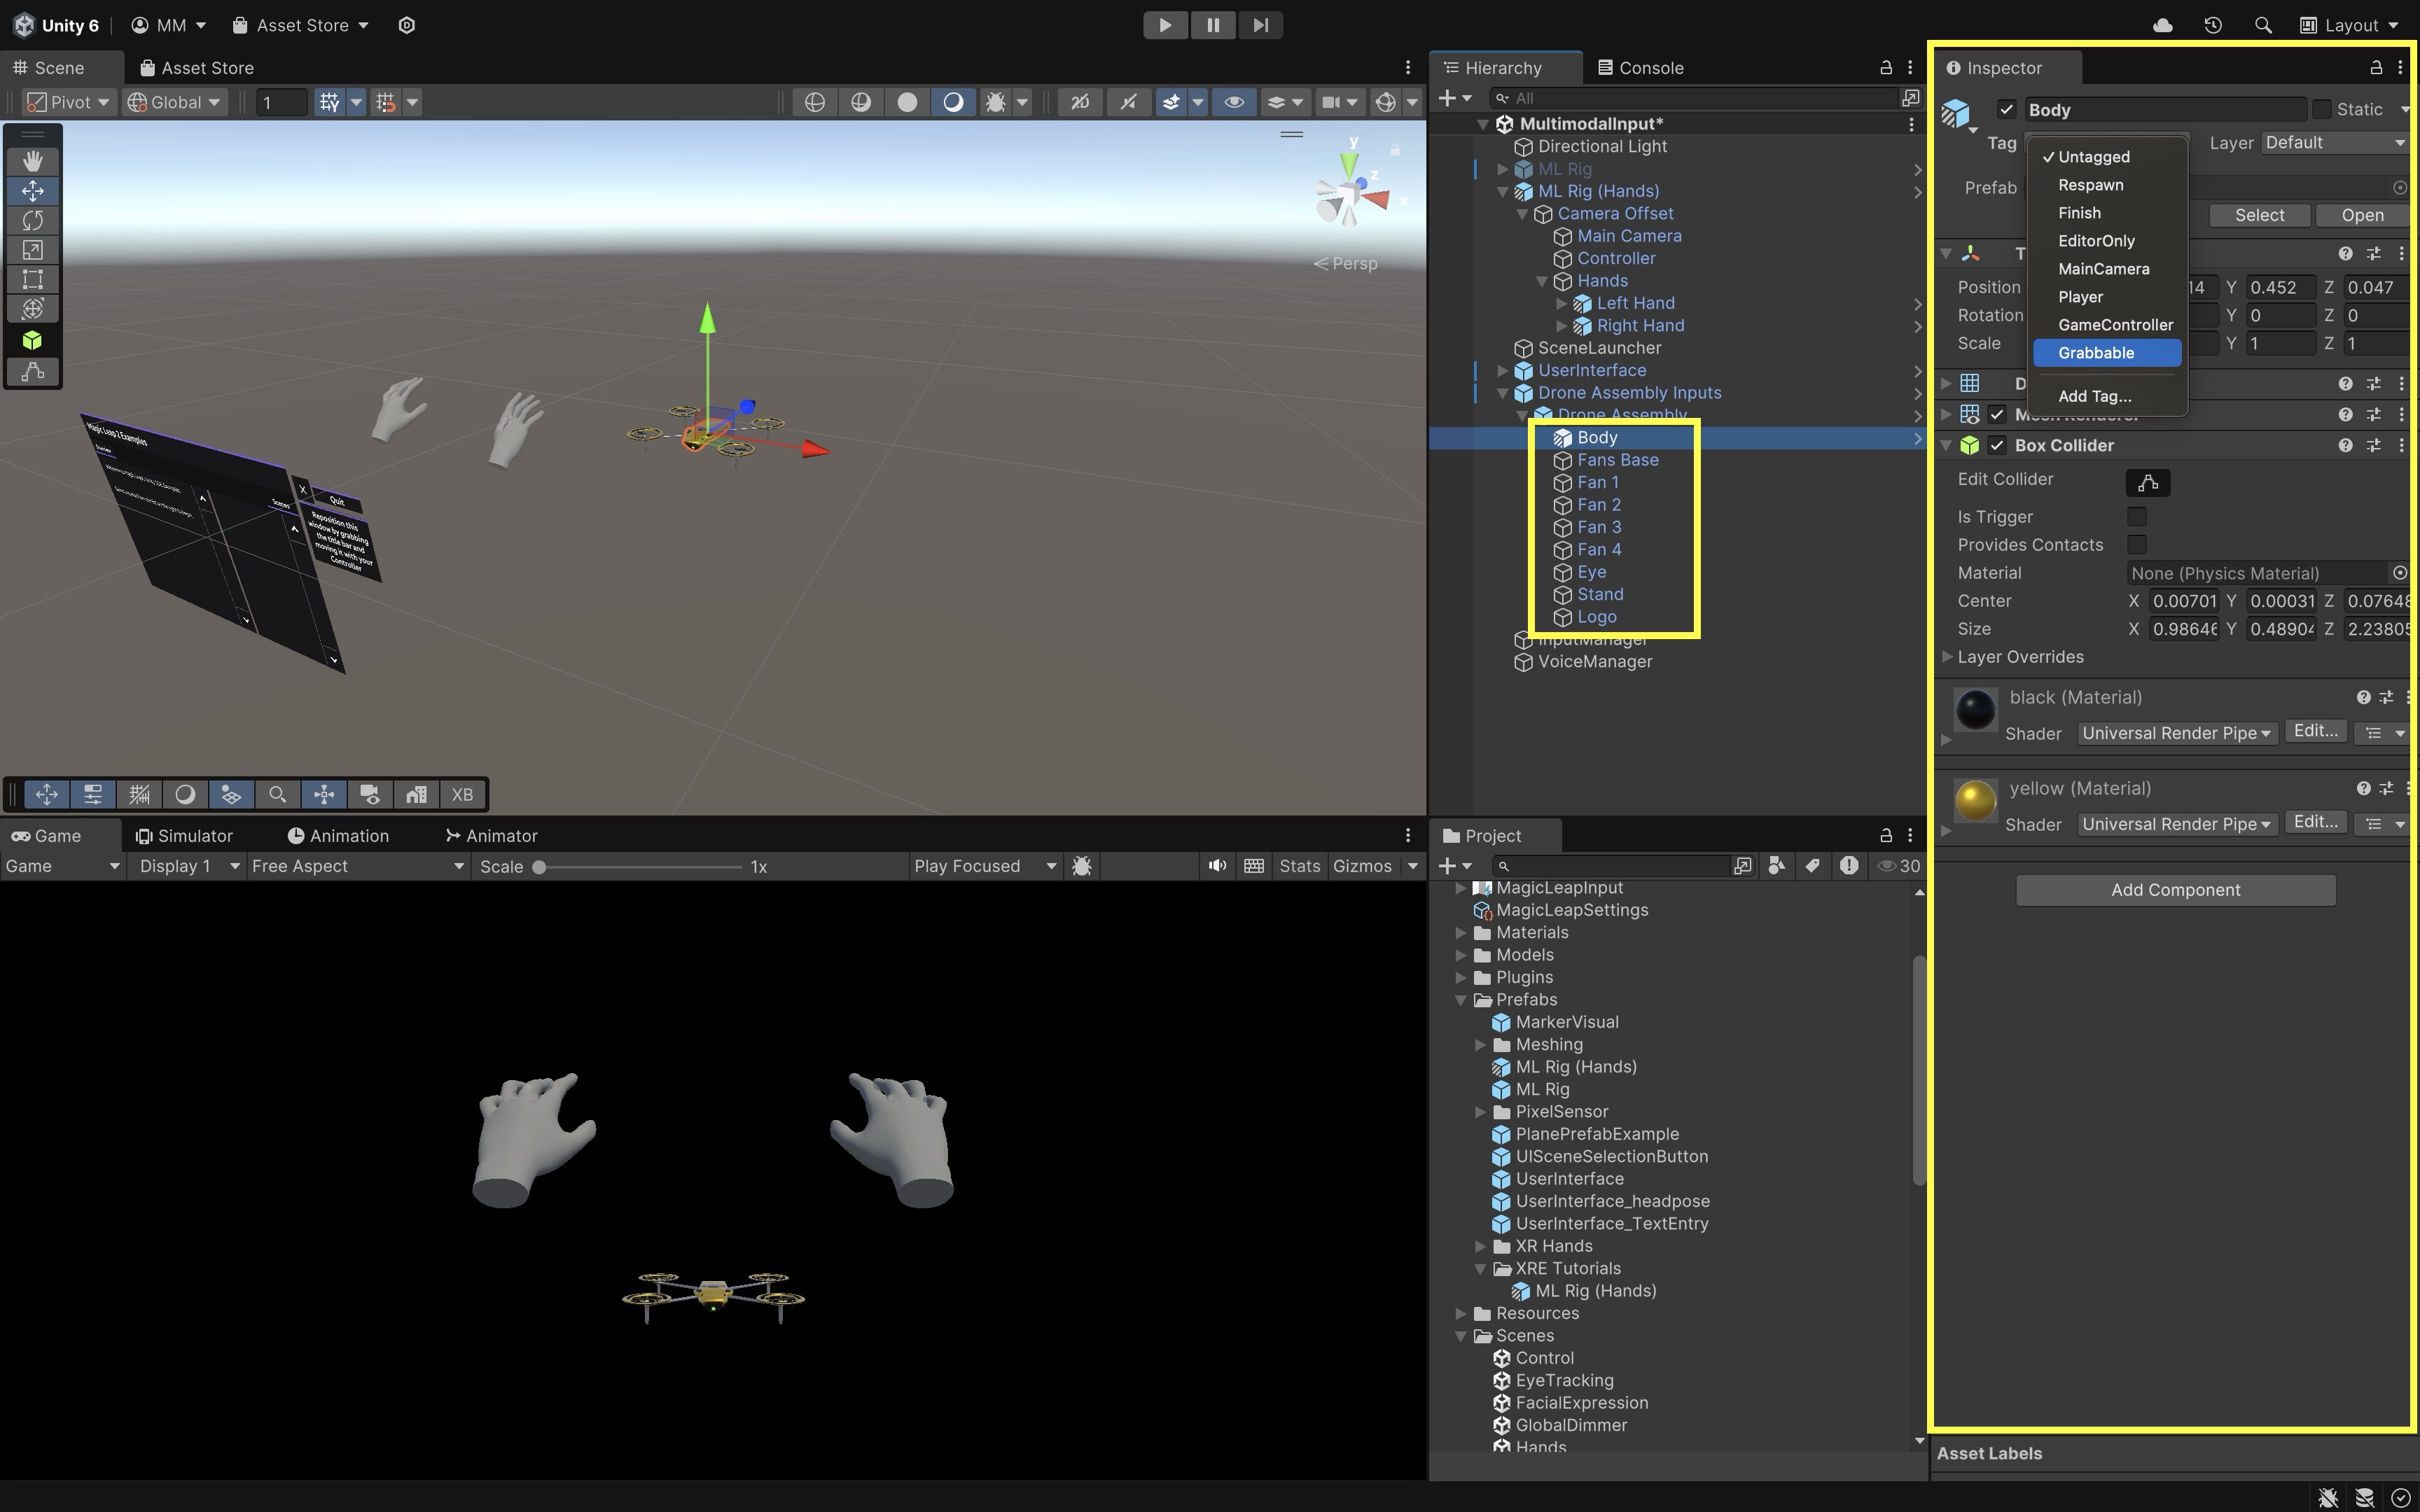Disable the Box Collider component checkbox
2420x1512 pixels.
(1997, 445)
